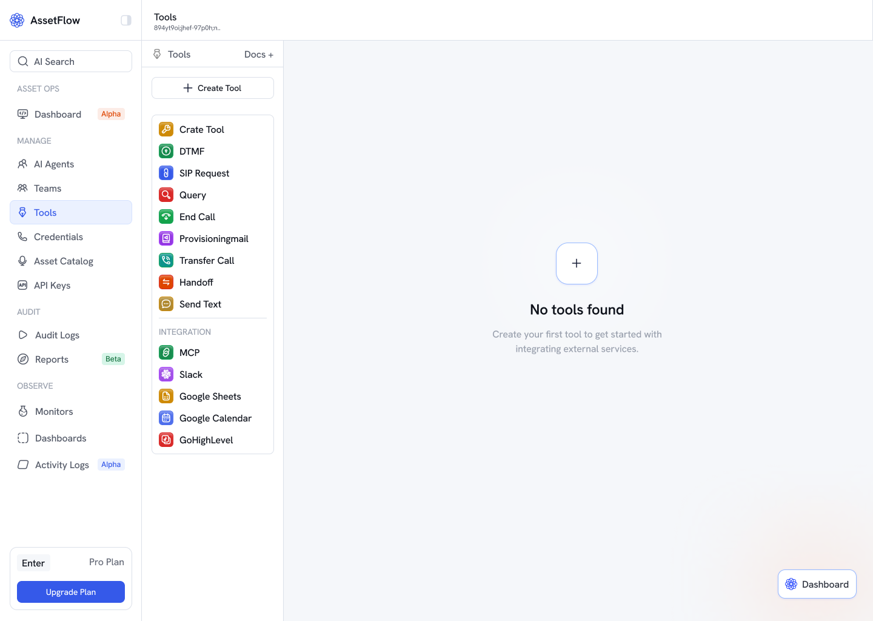Viewport: 873px width, 621px height.
Task: Click the Pro Plan label
Action: (107, 562)
